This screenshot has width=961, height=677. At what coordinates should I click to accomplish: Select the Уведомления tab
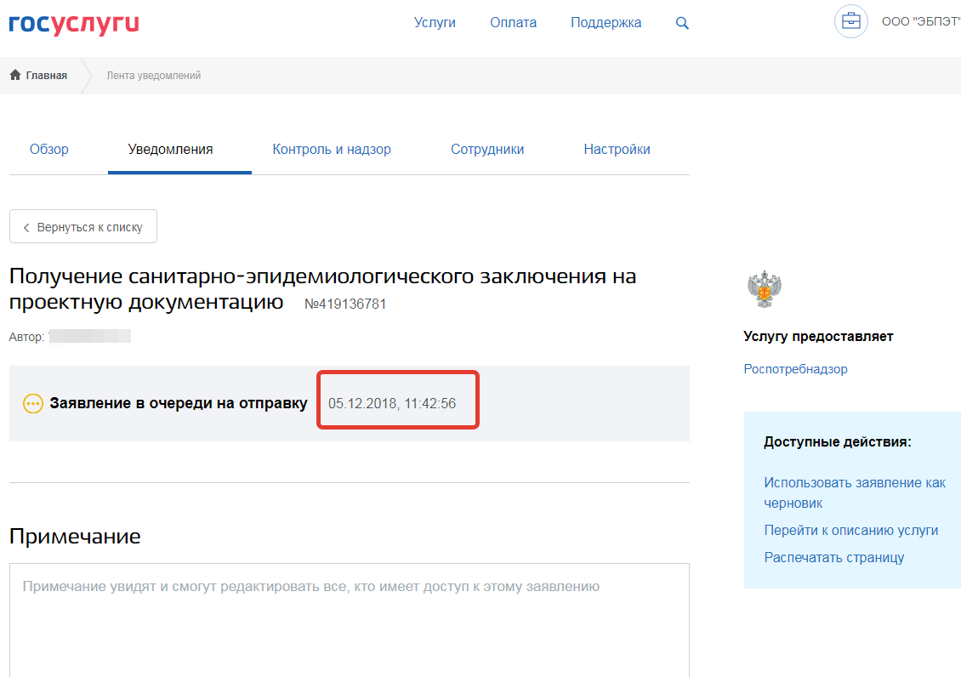tap(170, 150)
